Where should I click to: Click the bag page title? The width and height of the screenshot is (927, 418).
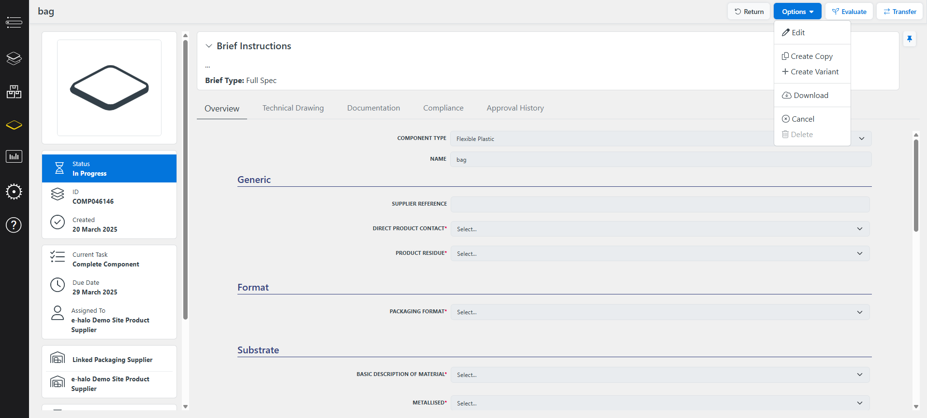pyautogui.click(x=46, y=12)
